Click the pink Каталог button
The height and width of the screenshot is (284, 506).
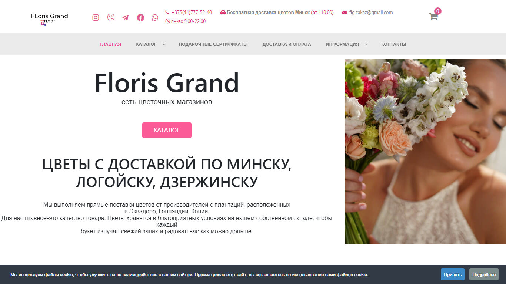(x=167, y=130)
